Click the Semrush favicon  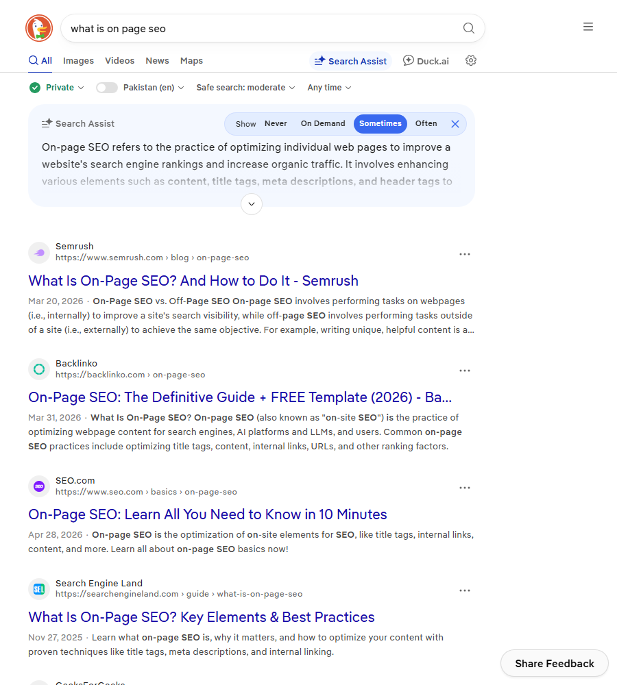pos(39,253)
